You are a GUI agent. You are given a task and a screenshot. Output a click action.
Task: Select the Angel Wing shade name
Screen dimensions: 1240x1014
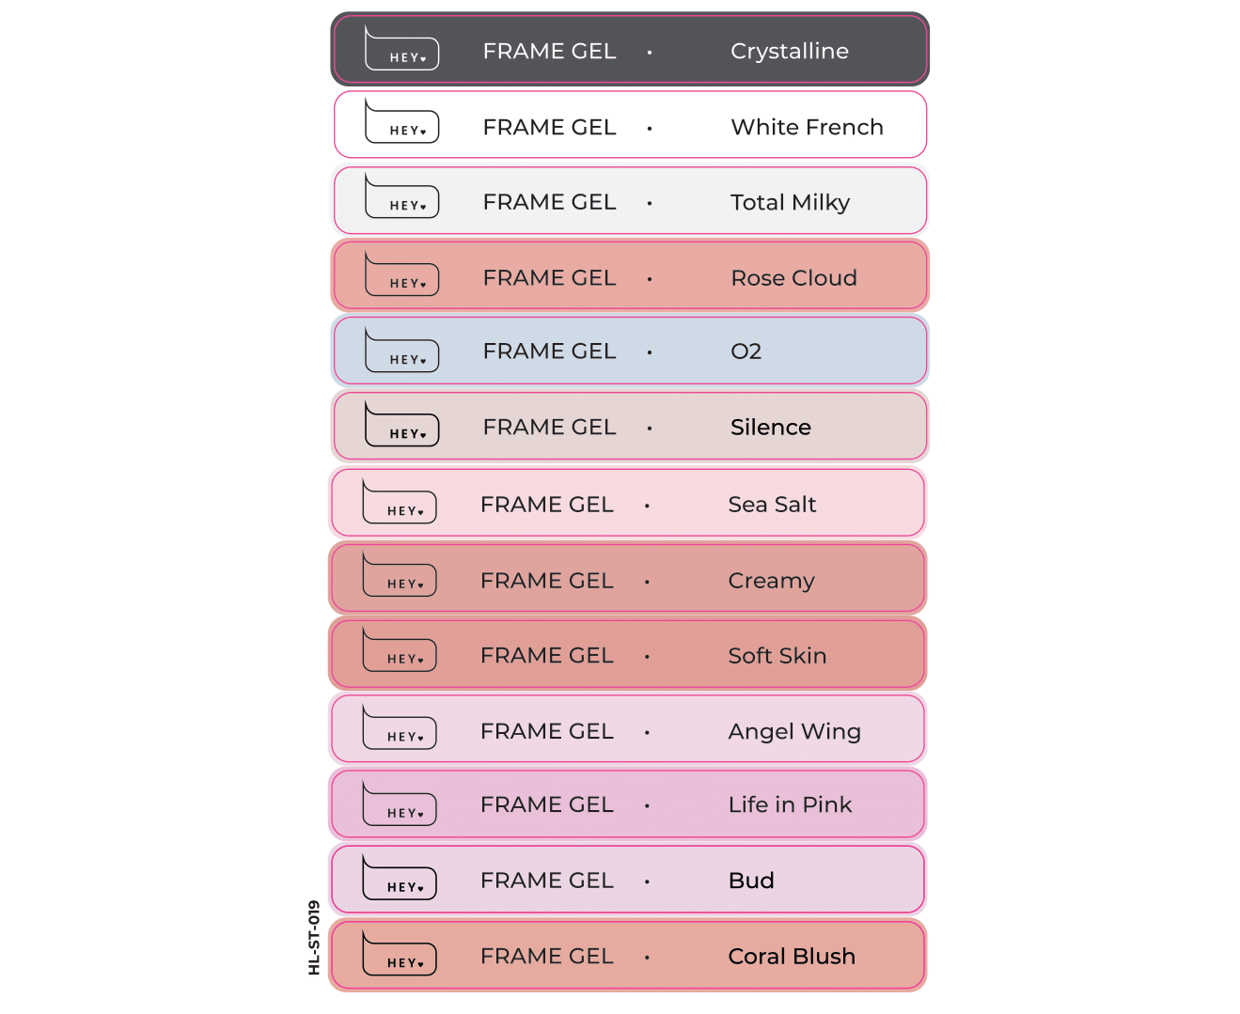pos(794,732)
